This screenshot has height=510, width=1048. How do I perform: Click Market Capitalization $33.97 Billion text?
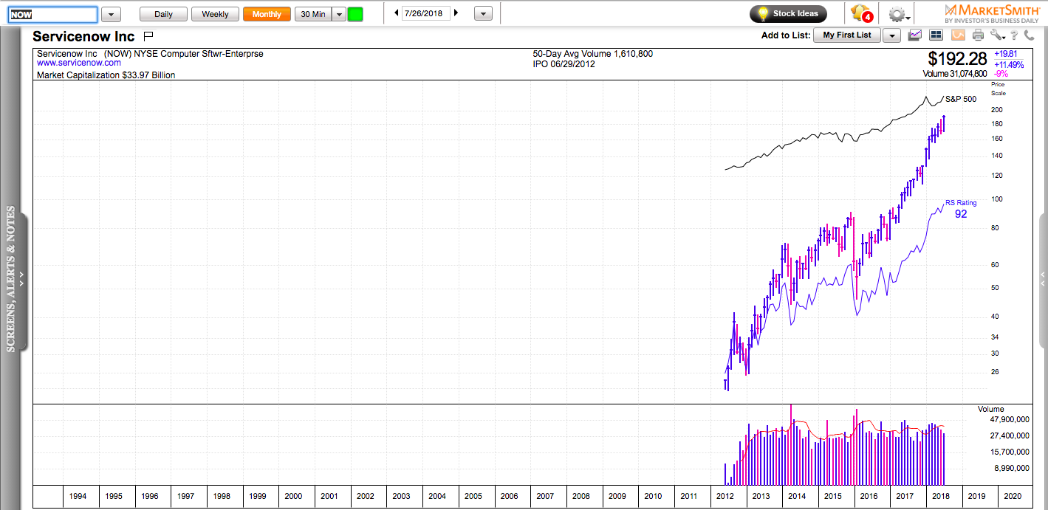[x=106, y=75]
